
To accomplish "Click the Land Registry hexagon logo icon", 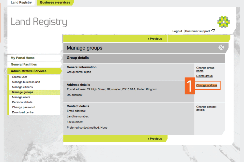I will point(224,22).
